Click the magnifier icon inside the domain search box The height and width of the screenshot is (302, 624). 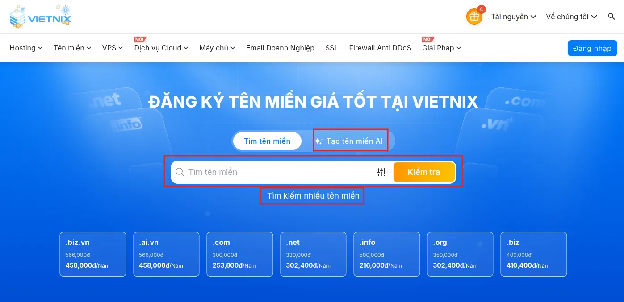(180, 172)
